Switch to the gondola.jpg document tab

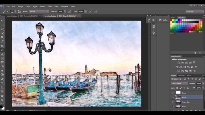pos(23,16)
